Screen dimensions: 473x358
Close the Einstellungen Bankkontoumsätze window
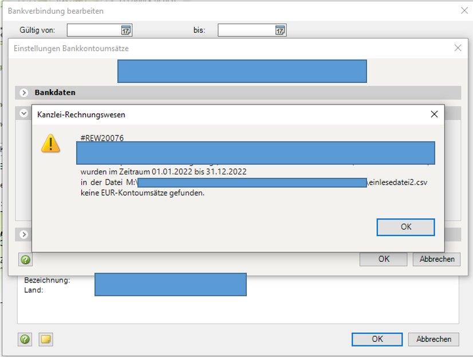pyautogui.click(x=458, y=48)
